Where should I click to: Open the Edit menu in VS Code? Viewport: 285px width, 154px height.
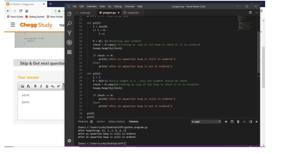tap(82, 6)
